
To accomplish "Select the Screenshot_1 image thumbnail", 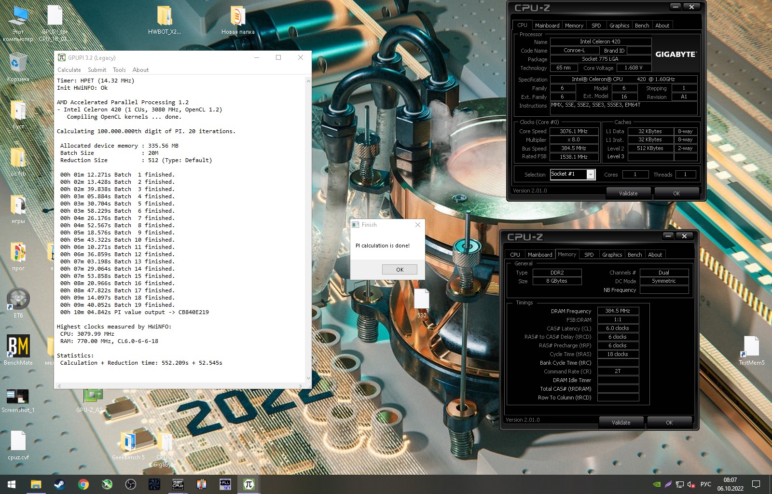I will (x=18, y=400).
